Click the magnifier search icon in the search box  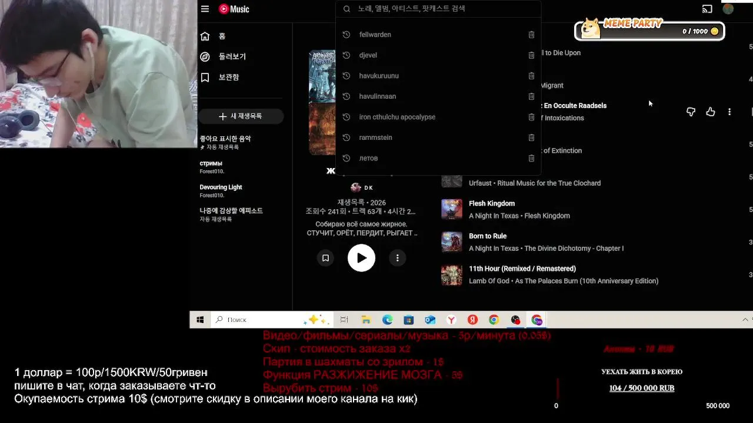coord(346,9)
